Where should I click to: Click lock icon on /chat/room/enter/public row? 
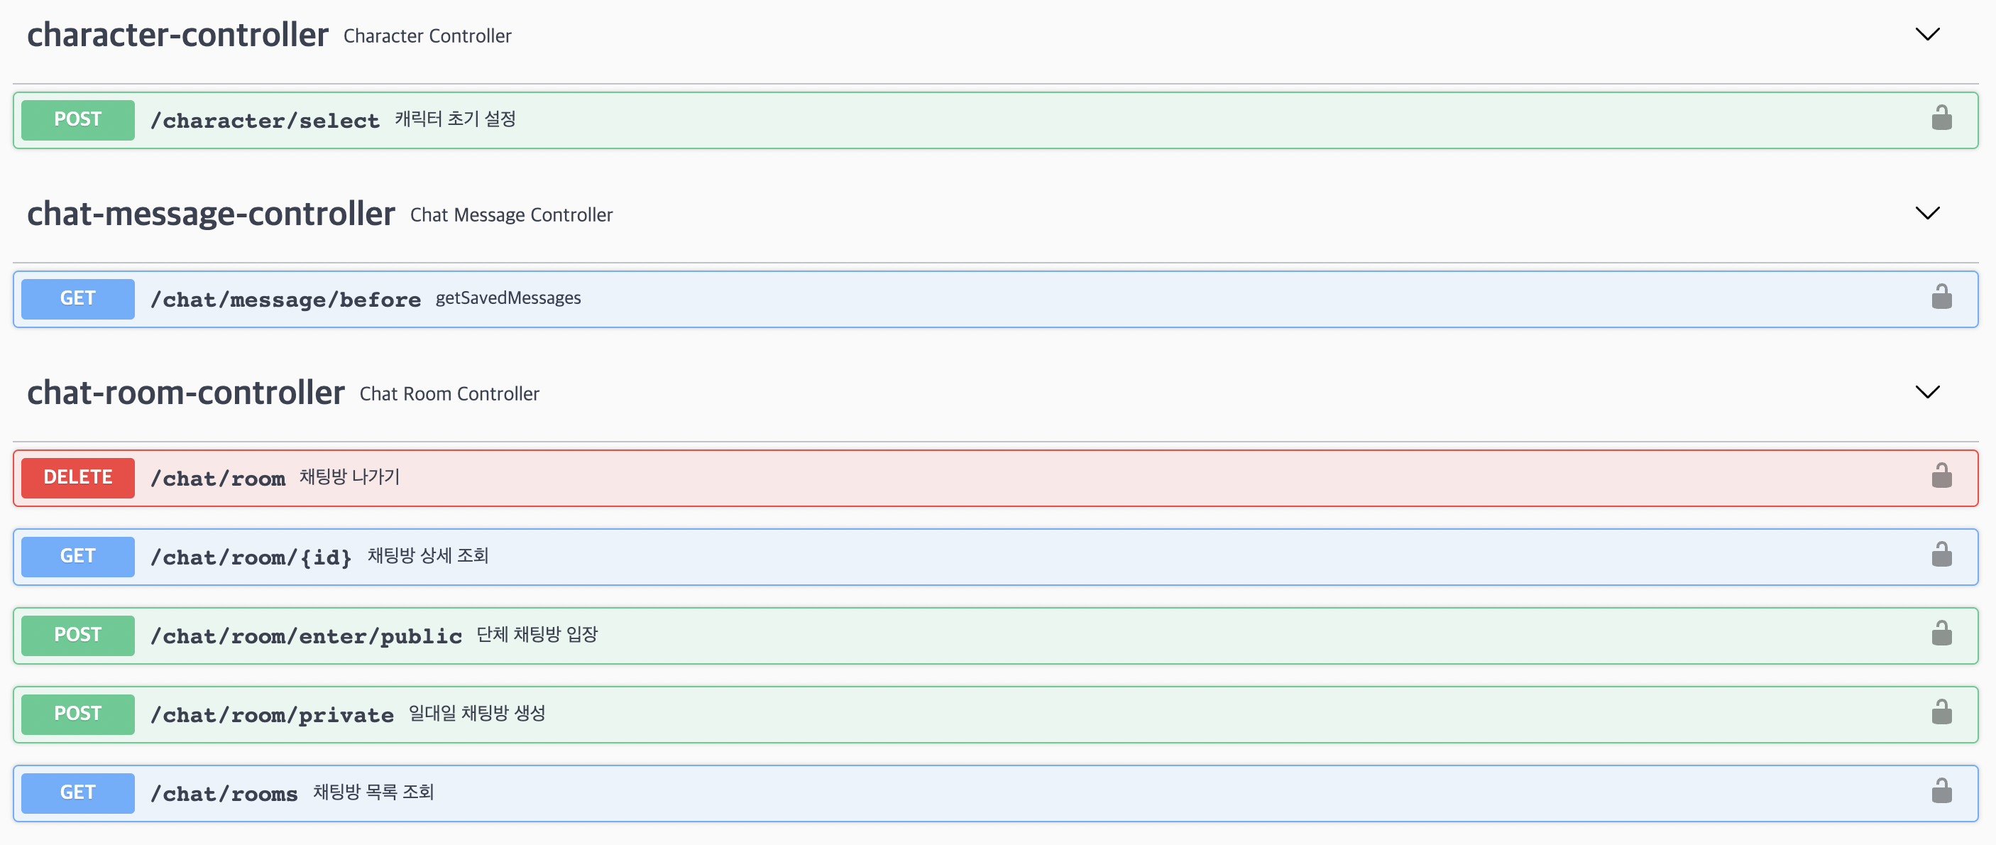1941,634
